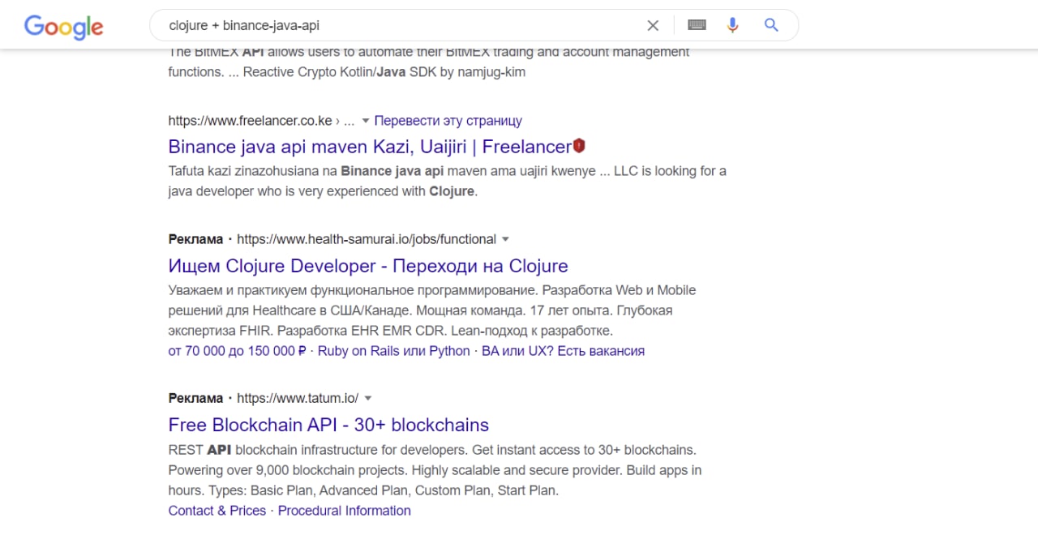Click red shield icon beside Freelancer result

point(579,146)
